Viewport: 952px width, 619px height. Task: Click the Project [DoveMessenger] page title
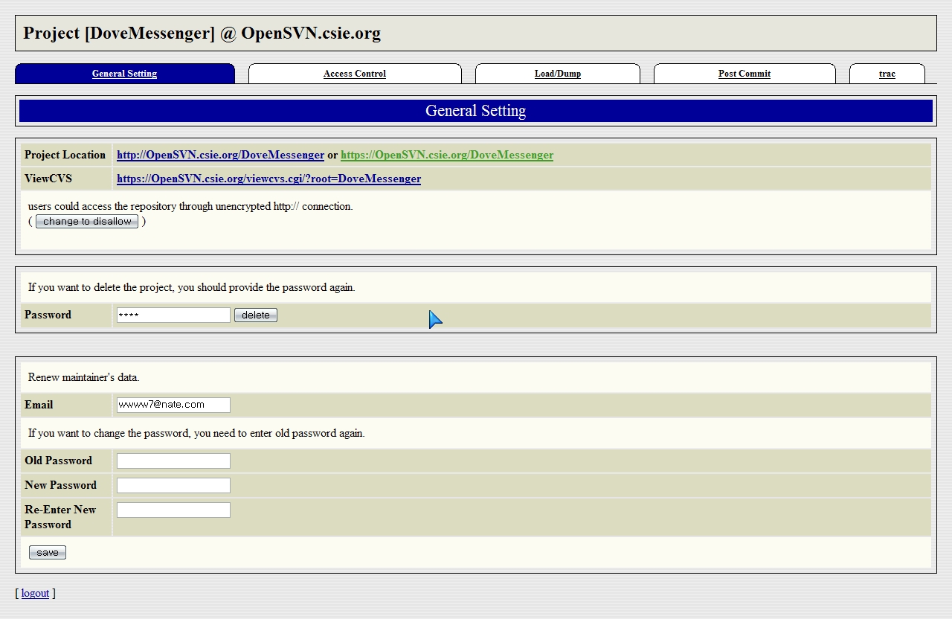tap(202, 33)
